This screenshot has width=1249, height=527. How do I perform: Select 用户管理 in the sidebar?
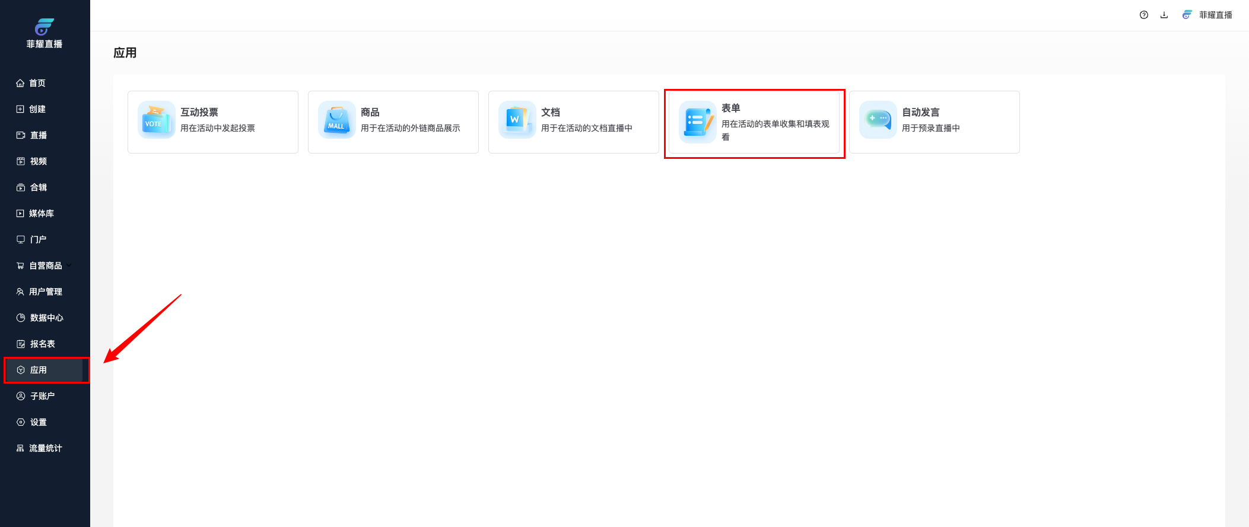pyautogui.click(x=45, y=292)
